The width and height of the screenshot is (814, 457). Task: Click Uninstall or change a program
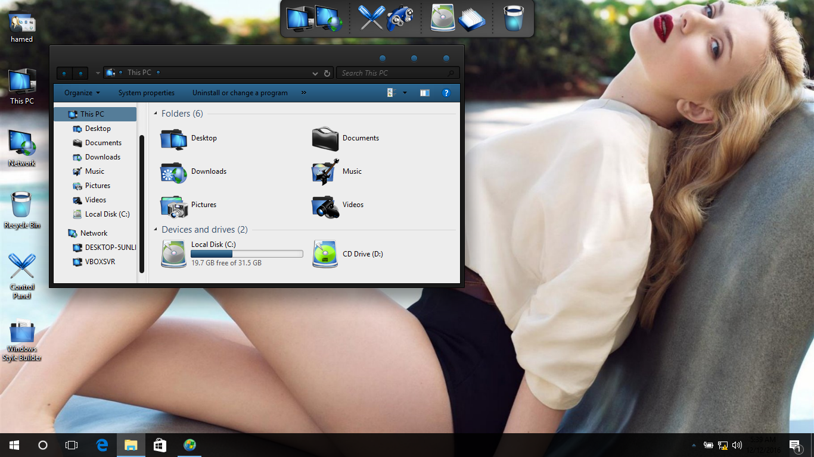click(240, 93)
